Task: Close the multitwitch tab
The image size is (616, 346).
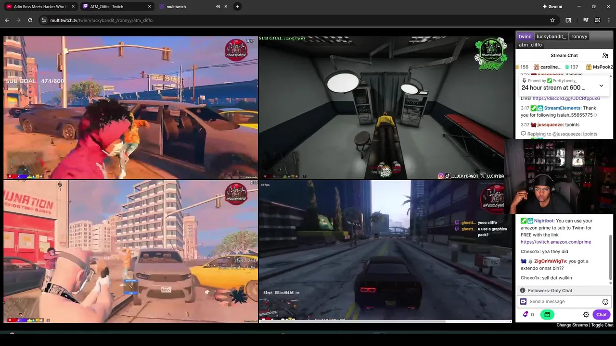Action: (227, 7)
